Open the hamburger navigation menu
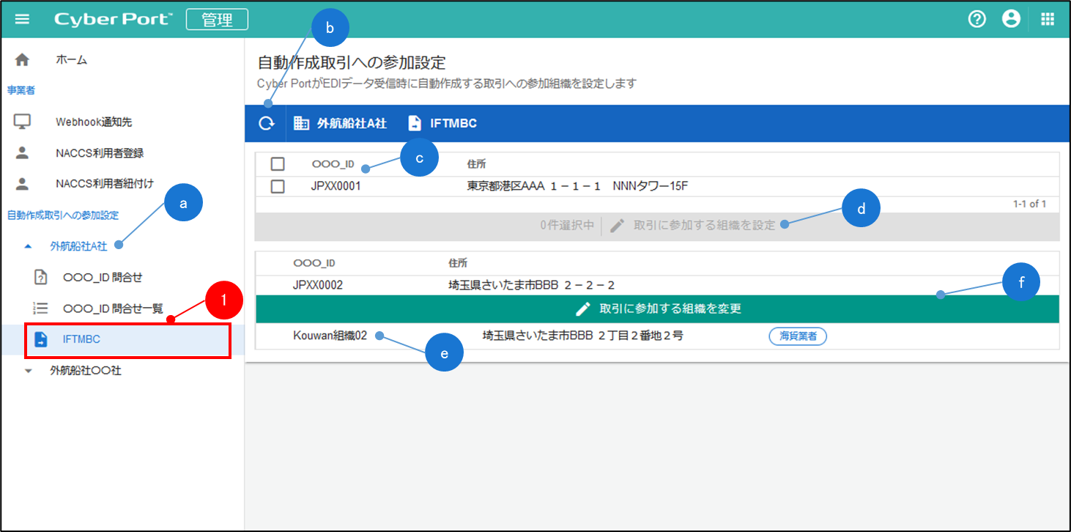Viewport: 1071px width, 532px height. coord(23,19)
